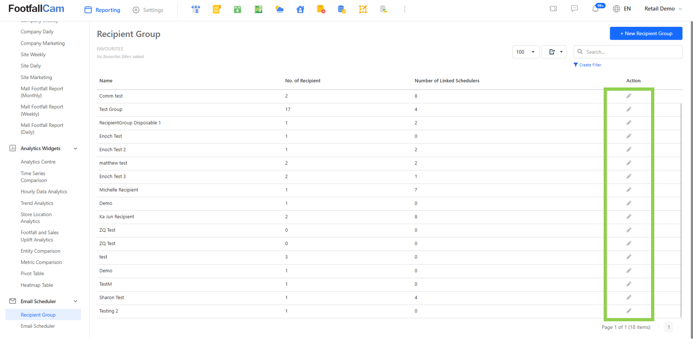Viewport: 693px width, 339px height.
Task: Switch to the Reporting tab
Action: coord(102,10)
